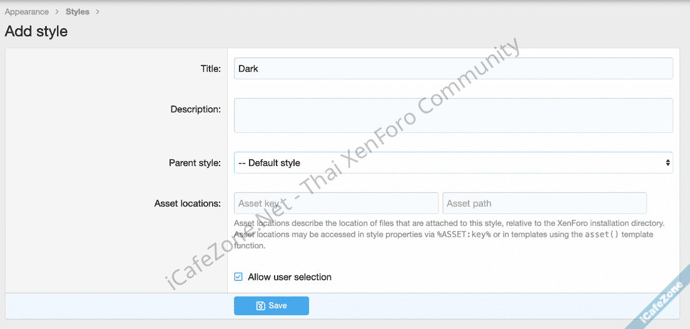690x329 pixels.
Task: Click the "Description:" field label
Action: (196, 109)
